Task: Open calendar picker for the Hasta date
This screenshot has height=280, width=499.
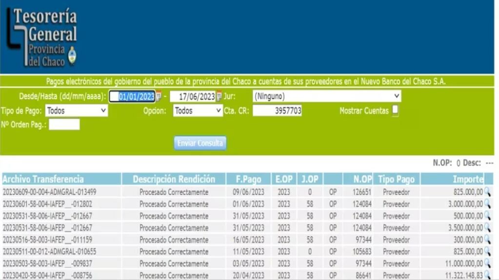Action: point(219,96)
